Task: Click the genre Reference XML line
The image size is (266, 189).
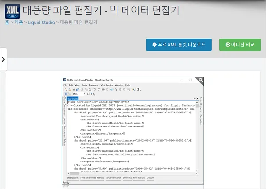Action: point(105,162)
